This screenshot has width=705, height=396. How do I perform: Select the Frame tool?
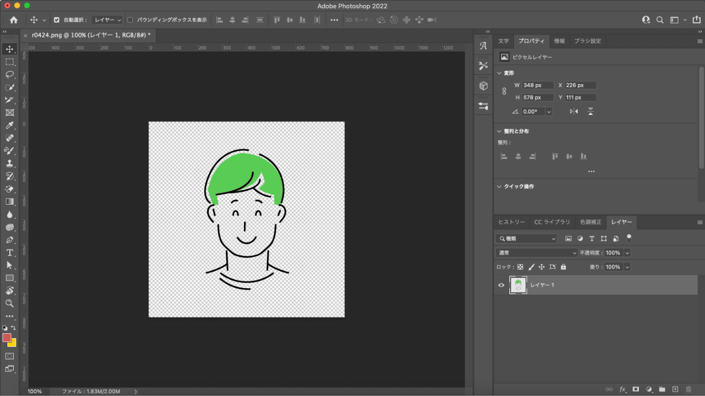click(10, 113)
